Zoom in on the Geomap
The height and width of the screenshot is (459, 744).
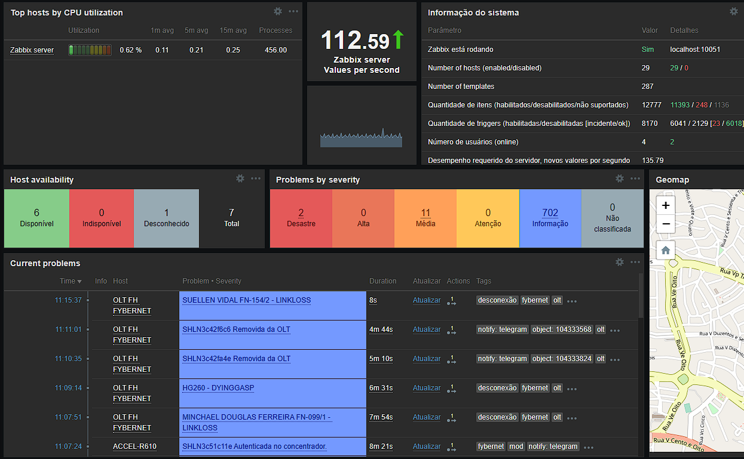(x=666, y=205)
